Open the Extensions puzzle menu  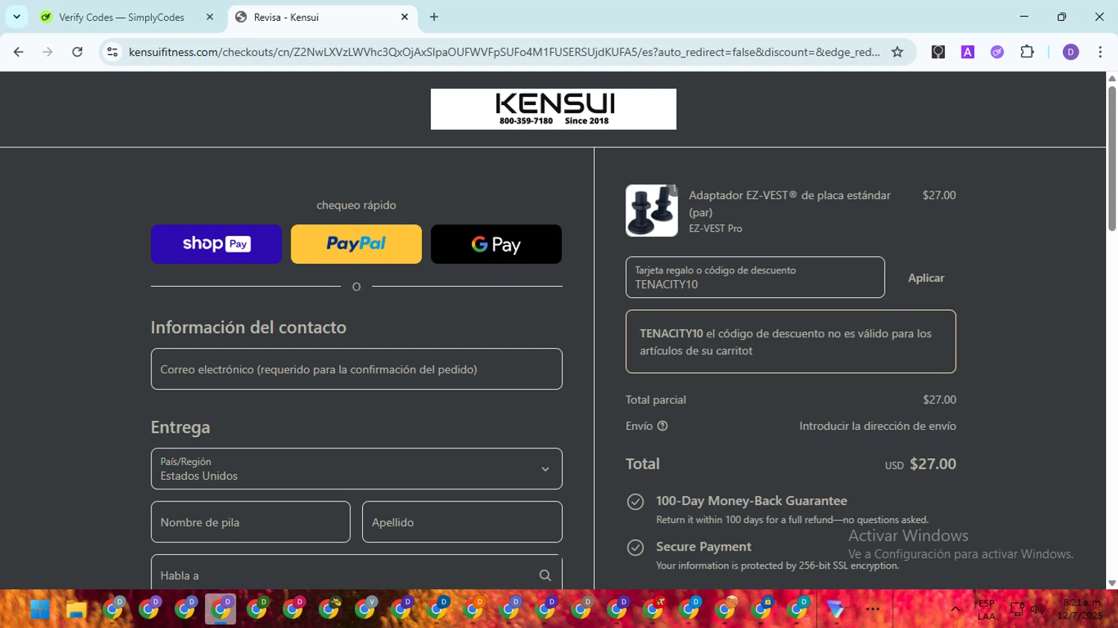coord(1027,52)
